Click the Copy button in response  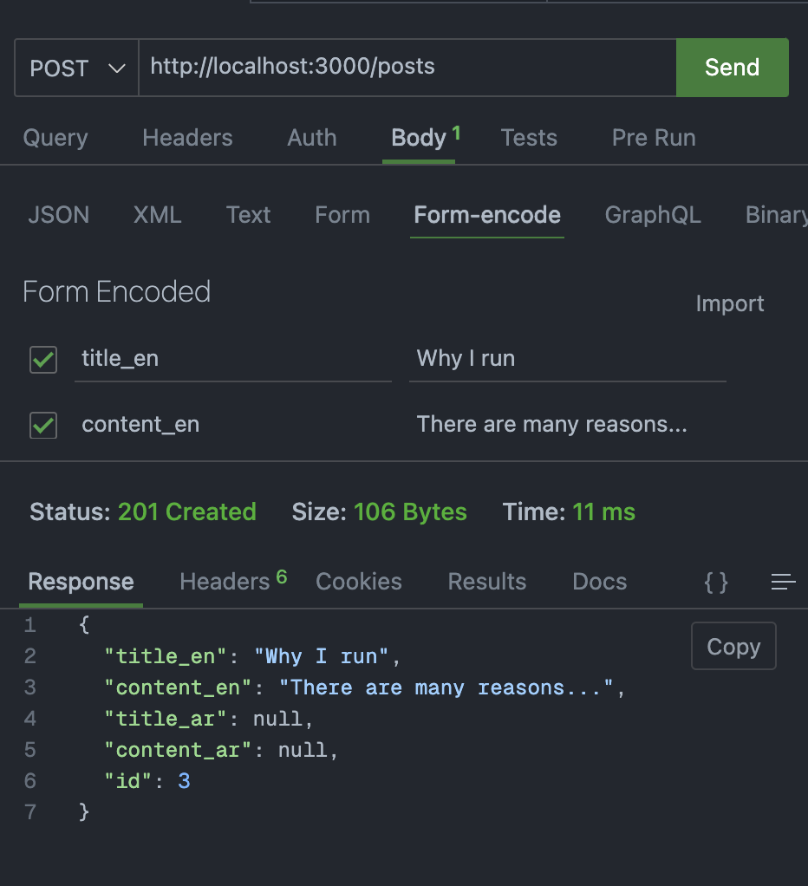pyautogui.click(x=733, y=646)
